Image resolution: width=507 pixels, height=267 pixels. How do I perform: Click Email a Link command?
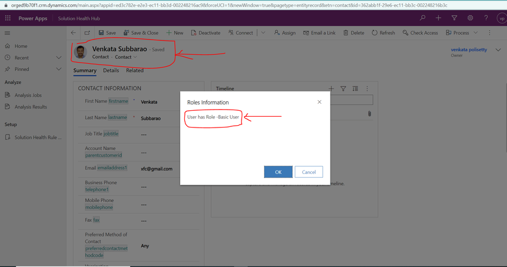[319, 33]
